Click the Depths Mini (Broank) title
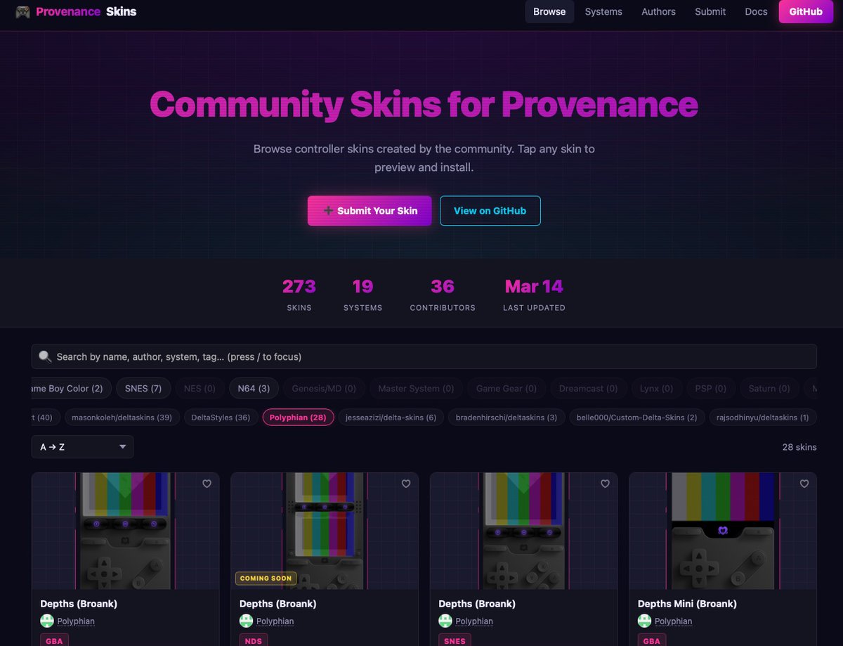Image resolution: width=843 pixels, height=646 pixels. pos(687,604)
